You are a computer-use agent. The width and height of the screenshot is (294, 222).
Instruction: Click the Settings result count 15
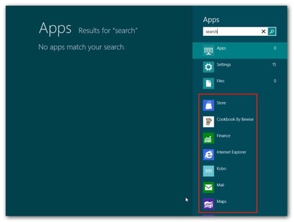point(274,65)
